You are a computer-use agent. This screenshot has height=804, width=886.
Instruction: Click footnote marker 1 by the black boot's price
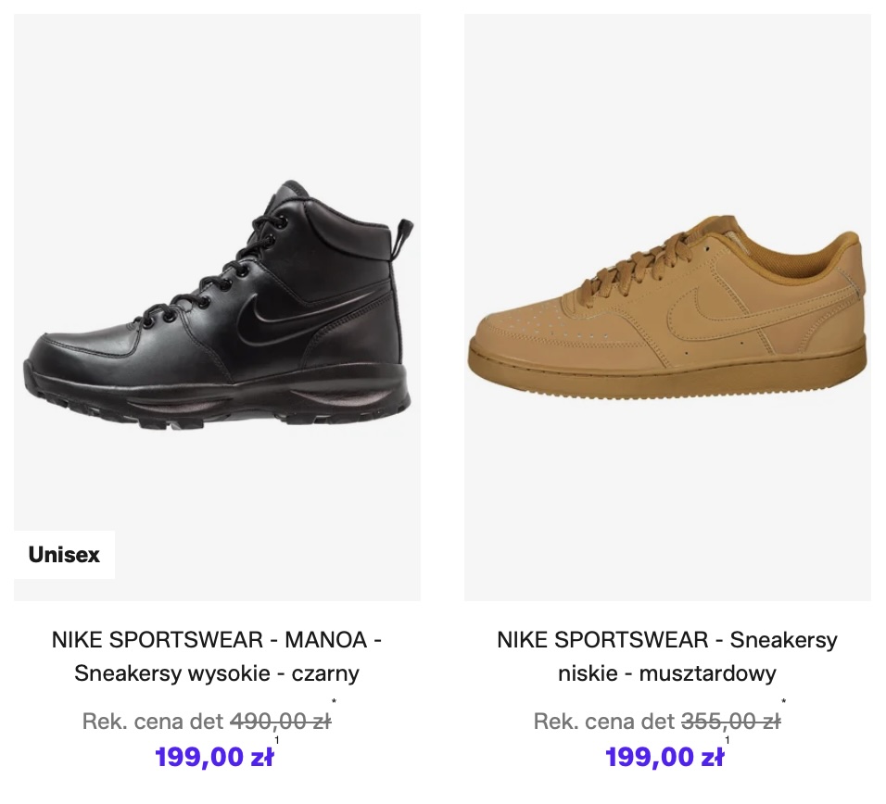coord(277,741)
